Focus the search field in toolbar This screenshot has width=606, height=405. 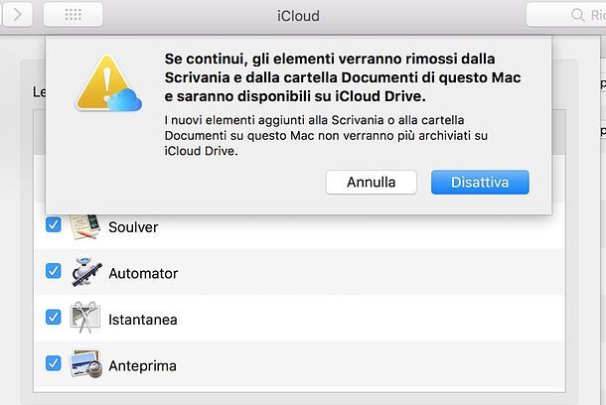point(566,15)
